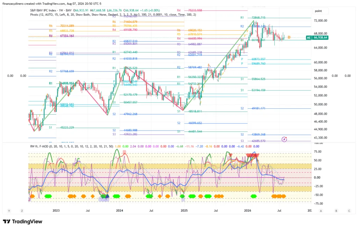Click the S1 45223.229 pivot label
358x229 pixels.
tap(62, 127)
